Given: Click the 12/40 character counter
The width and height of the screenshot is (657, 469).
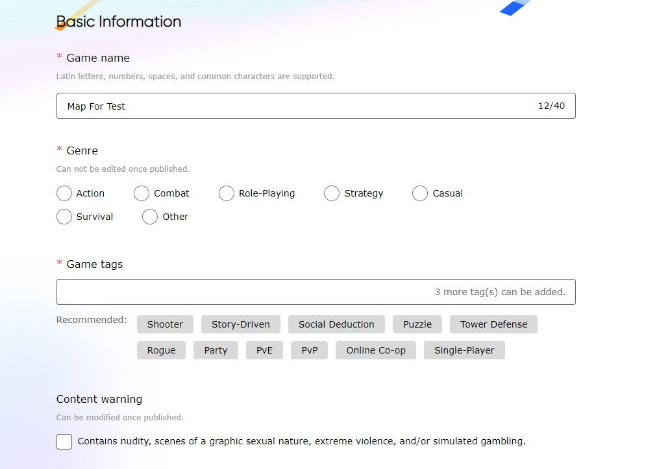Looking at the screenshot, I should [551, 106].
